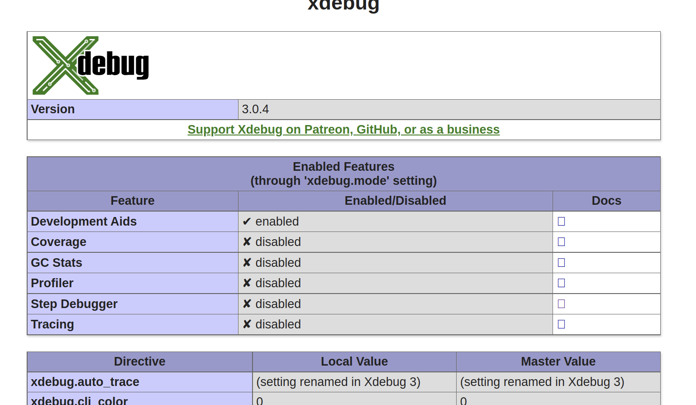696x405 pixels.
Task: Select the enabled status for Development Aids
Action: [271, 222]
